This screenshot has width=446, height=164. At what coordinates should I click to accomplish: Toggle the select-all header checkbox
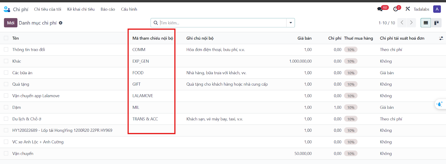point(6,38)
